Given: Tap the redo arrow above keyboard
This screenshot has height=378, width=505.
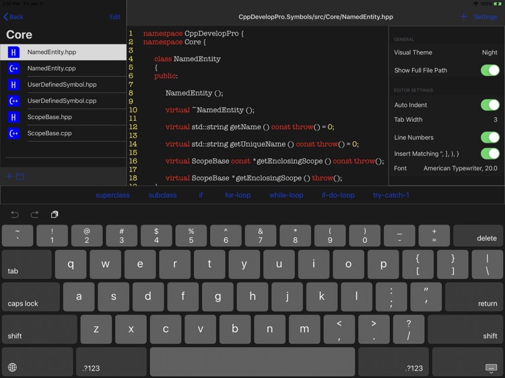Looking at the screenshot, I should pyautogui.click(x=34, y=215).
